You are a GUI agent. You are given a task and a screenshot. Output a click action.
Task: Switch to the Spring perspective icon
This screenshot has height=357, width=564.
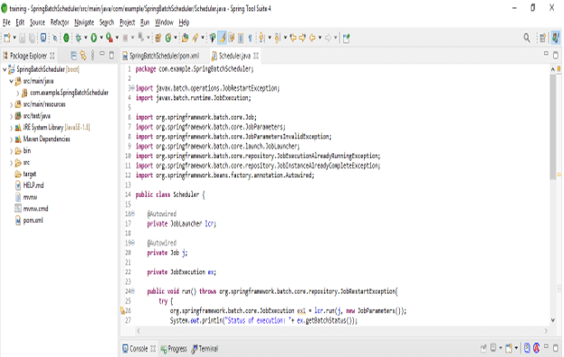pos(556,38)
